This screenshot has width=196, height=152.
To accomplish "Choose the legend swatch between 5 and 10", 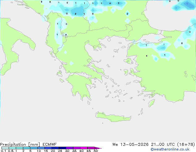I will pyautogui.click(x=34, y=148).
